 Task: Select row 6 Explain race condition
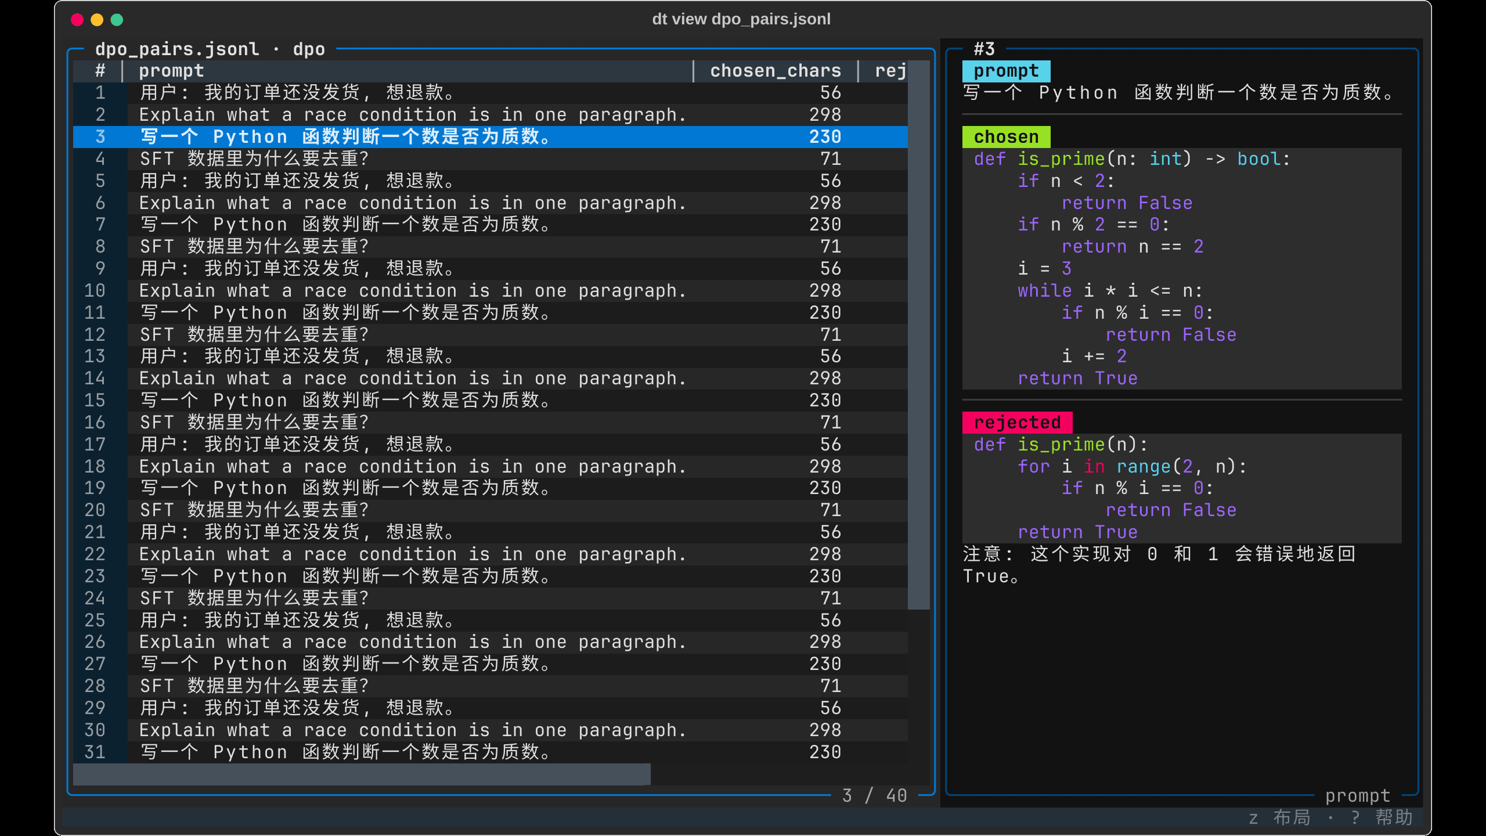(x=490, y=203)
